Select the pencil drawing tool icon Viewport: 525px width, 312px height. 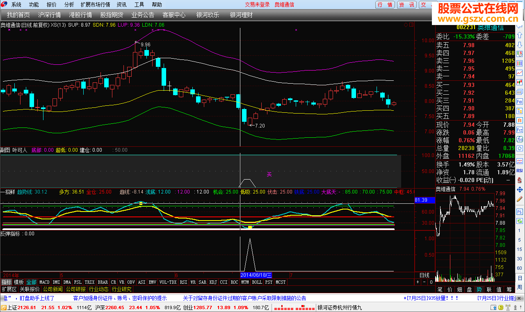519,199
